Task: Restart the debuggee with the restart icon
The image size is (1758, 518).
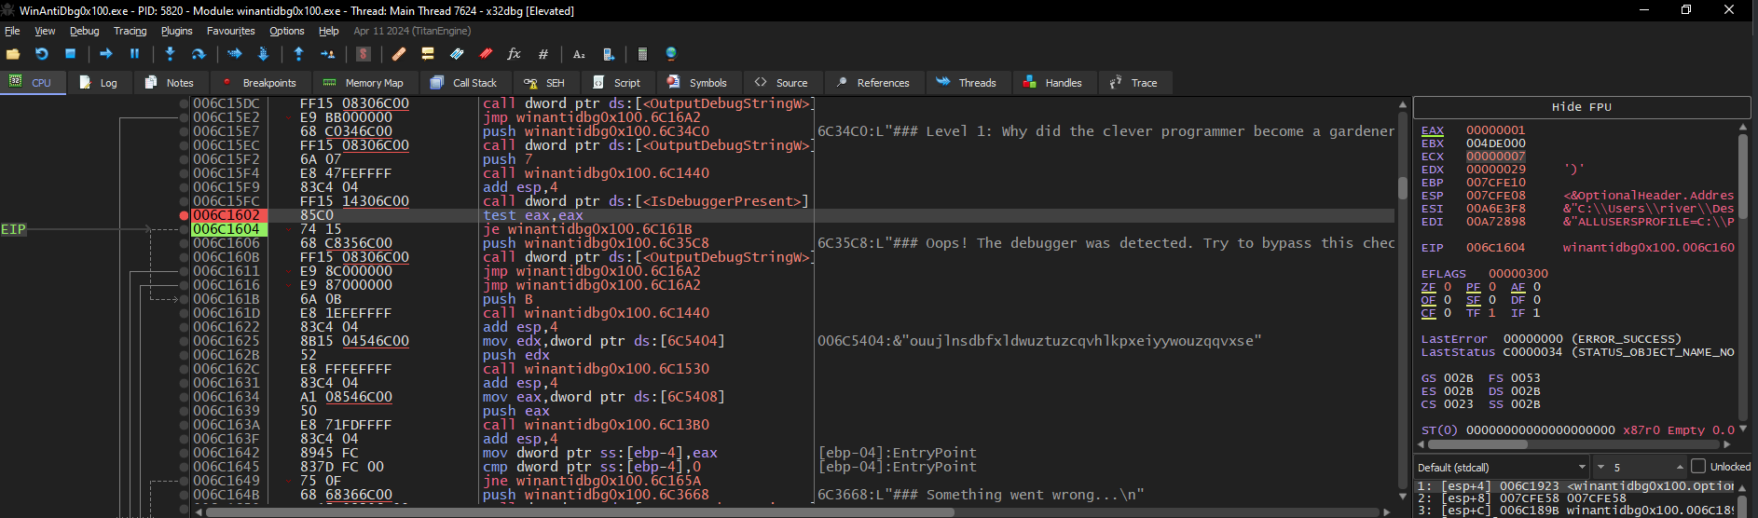Action: point(41,54)
